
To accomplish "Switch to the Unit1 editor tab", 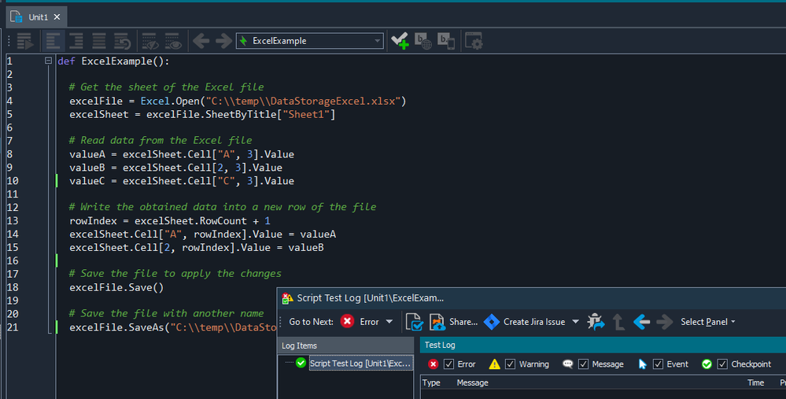I will tap(36, 17).
